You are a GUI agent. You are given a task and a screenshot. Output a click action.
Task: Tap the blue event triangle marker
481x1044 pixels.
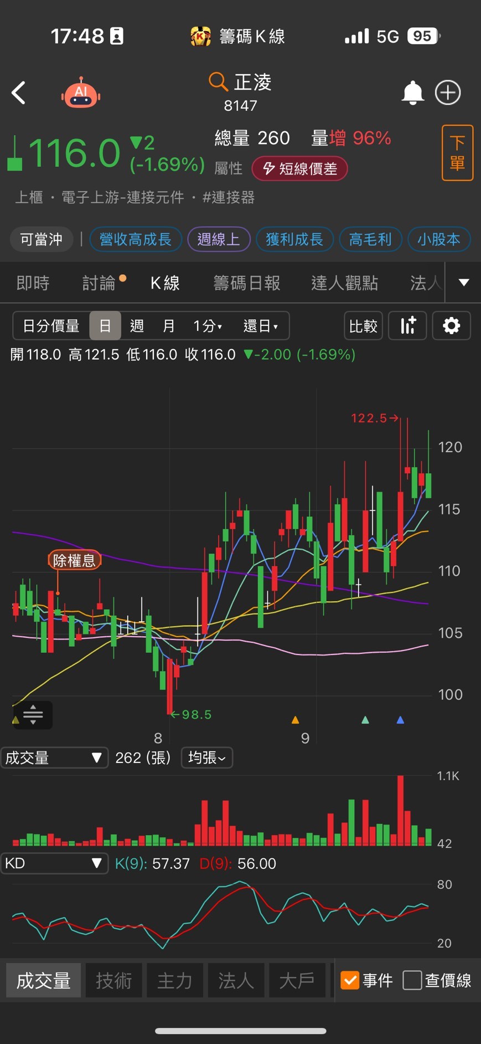(400, 720)
